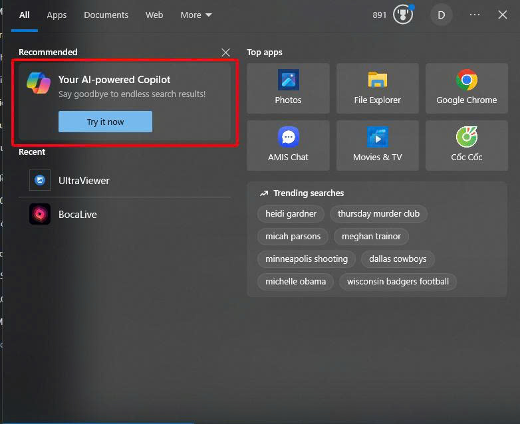Click the BocaLive recent entry text
Viewport: 520px width, 424px height.
click(78, 215)
